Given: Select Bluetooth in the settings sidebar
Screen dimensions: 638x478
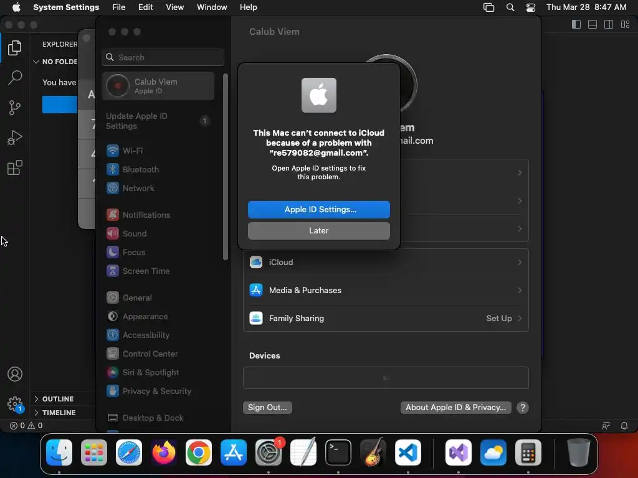Looking at the screenshot, I should pyautogui.click(x=158, y=169).
